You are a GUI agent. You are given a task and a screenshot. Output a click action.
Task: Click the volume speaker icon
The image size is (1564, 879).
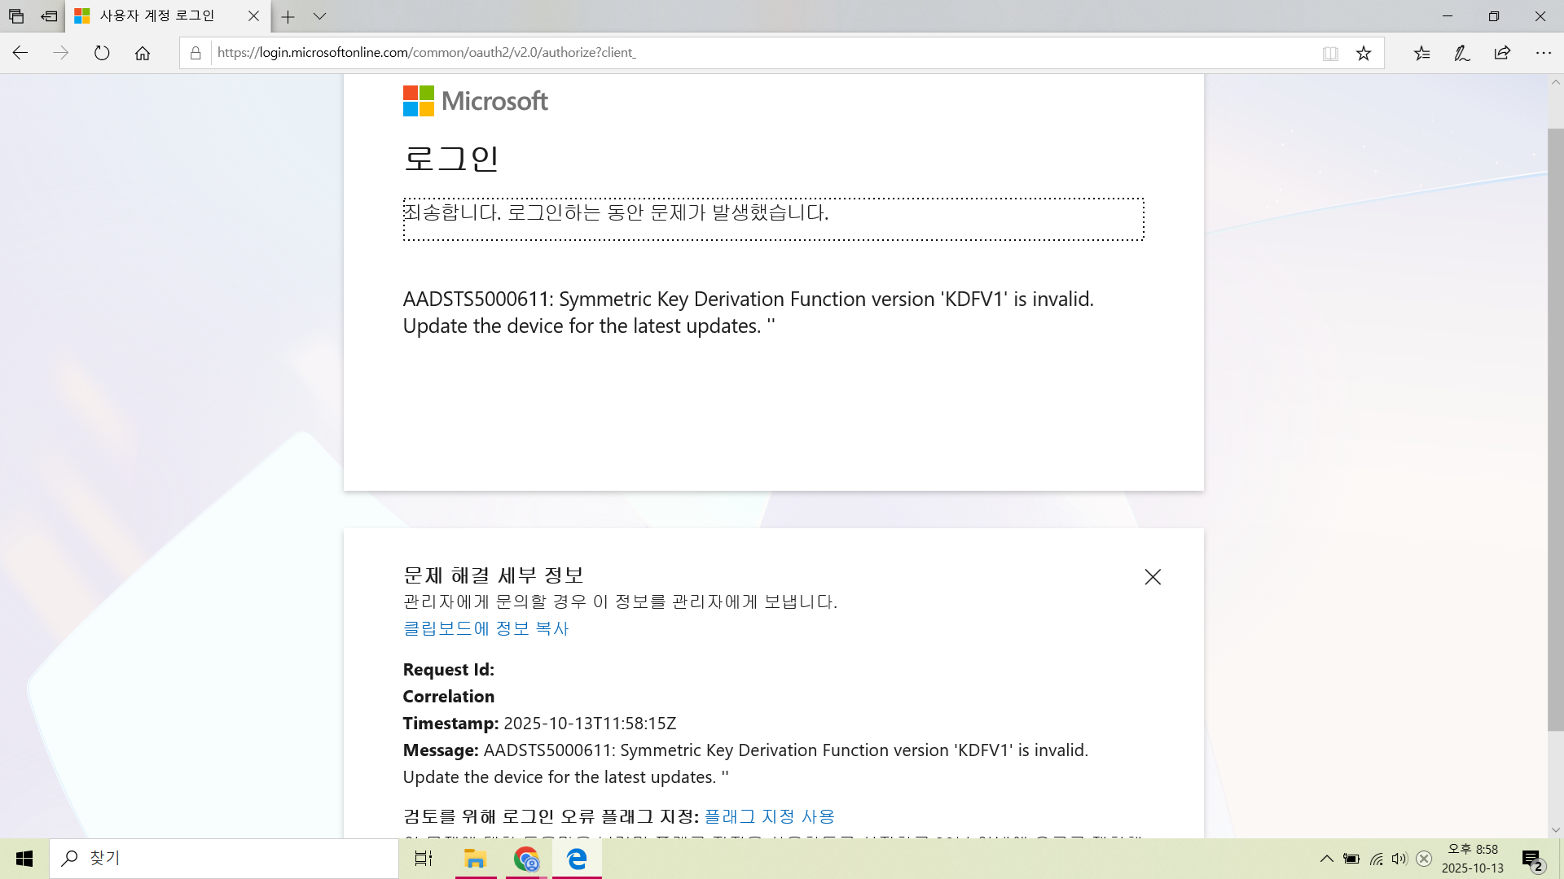pos(1399,859)
